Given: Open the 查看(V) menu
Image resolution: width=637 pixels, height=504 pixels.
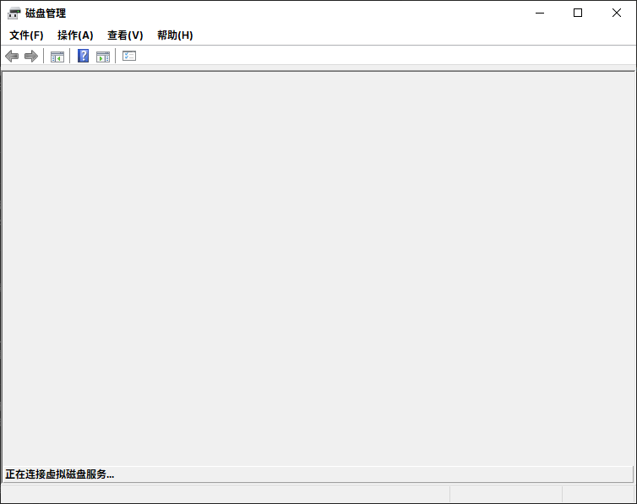Looking at the screenshot, I should 125,35.
